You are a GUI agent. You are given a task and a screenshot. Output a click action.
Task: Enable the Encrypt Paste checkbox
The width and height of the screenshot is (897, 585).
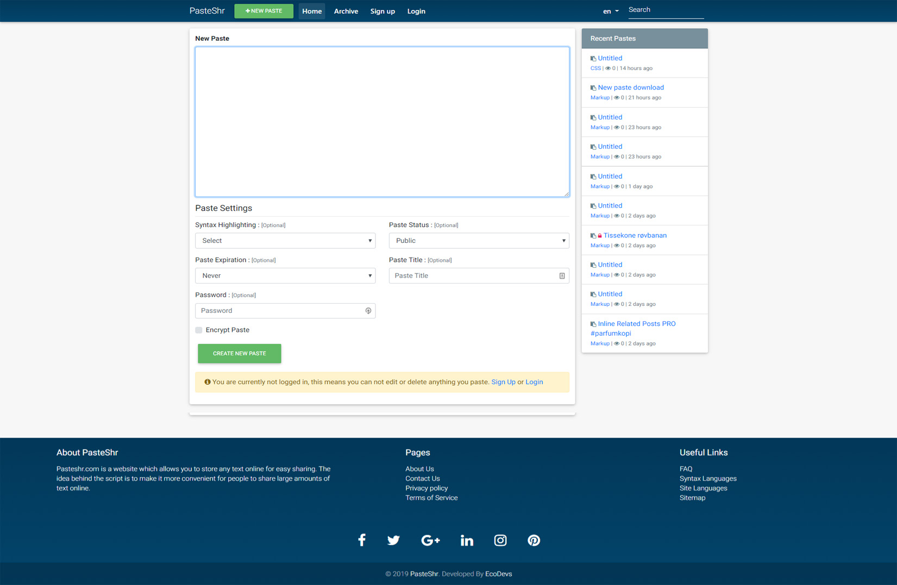tap(199, 330)
